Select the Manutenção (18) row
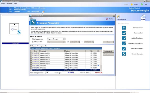Viewport: 150px width, 93px height. 65,62
